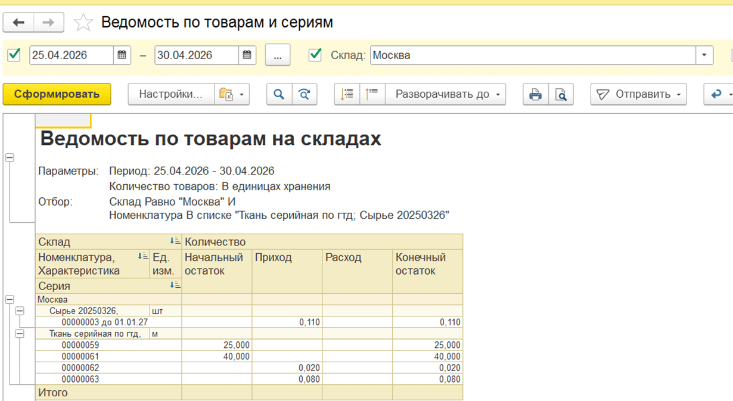Collapse the Москва group row
Viewport: 733px width, 401px height.
click(x=10, y=300)
